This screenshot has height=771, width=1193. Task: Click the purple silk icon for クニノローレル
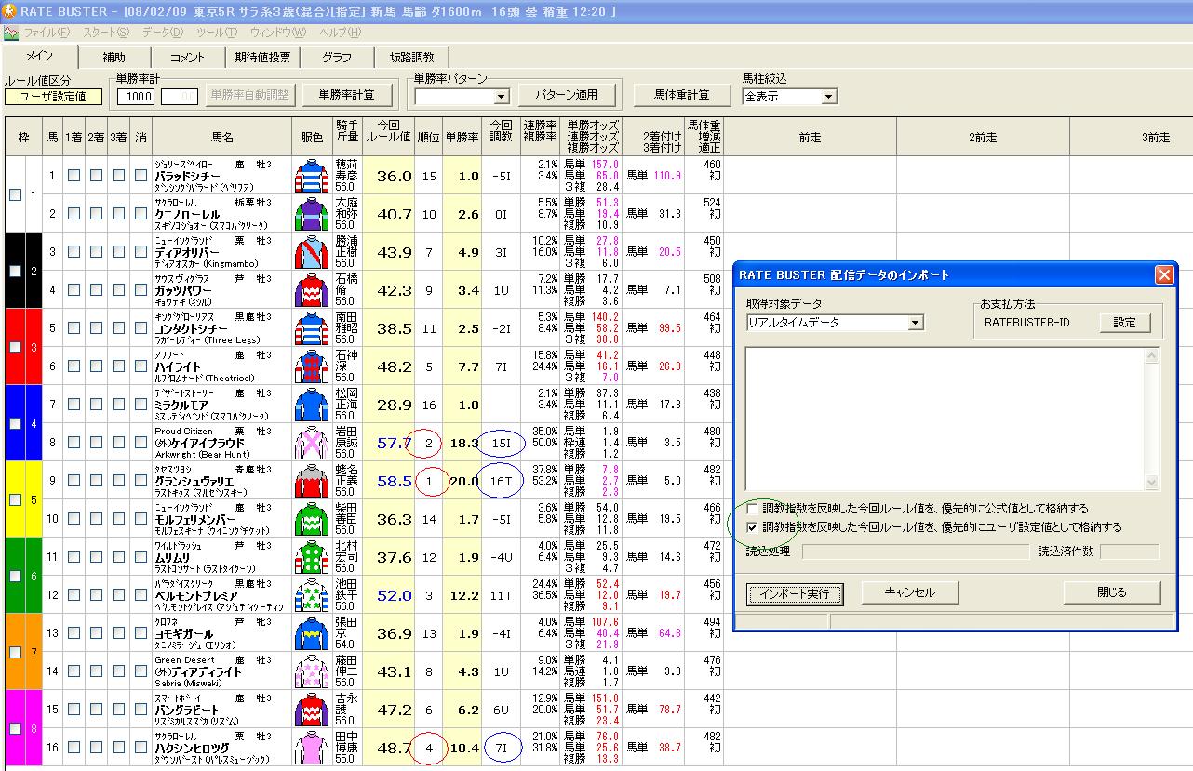pyautogui.click(x=311, y=214)
